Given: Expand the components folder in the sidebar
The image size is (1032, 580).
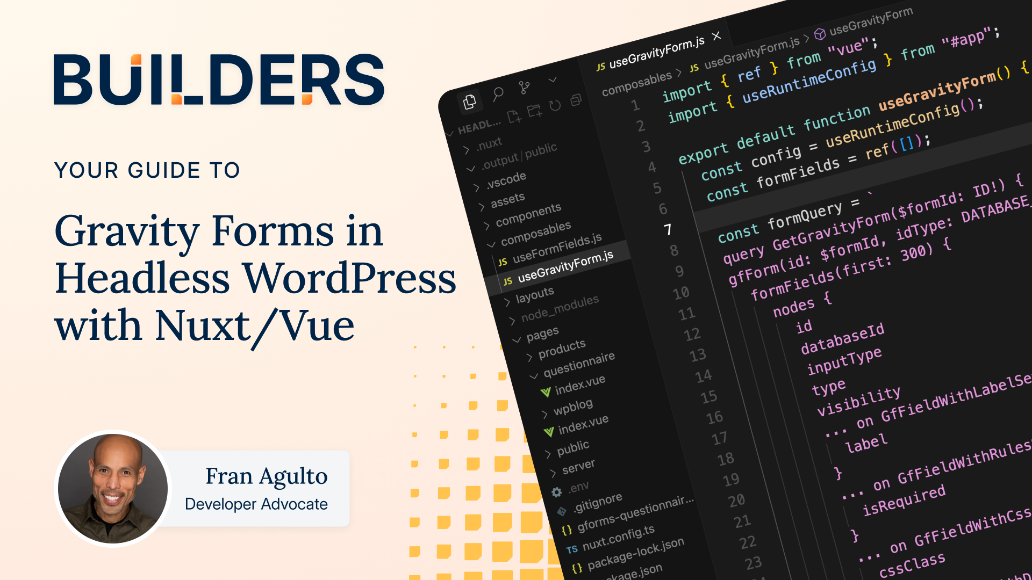Looking at the screenshot, I should click(x=487, y=224).
